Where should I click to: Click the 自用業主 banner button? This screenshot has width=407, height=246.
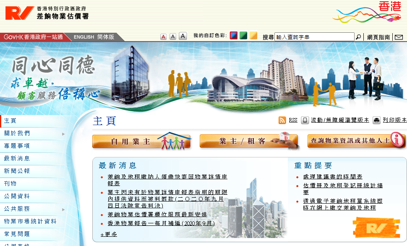pos(142,141)
